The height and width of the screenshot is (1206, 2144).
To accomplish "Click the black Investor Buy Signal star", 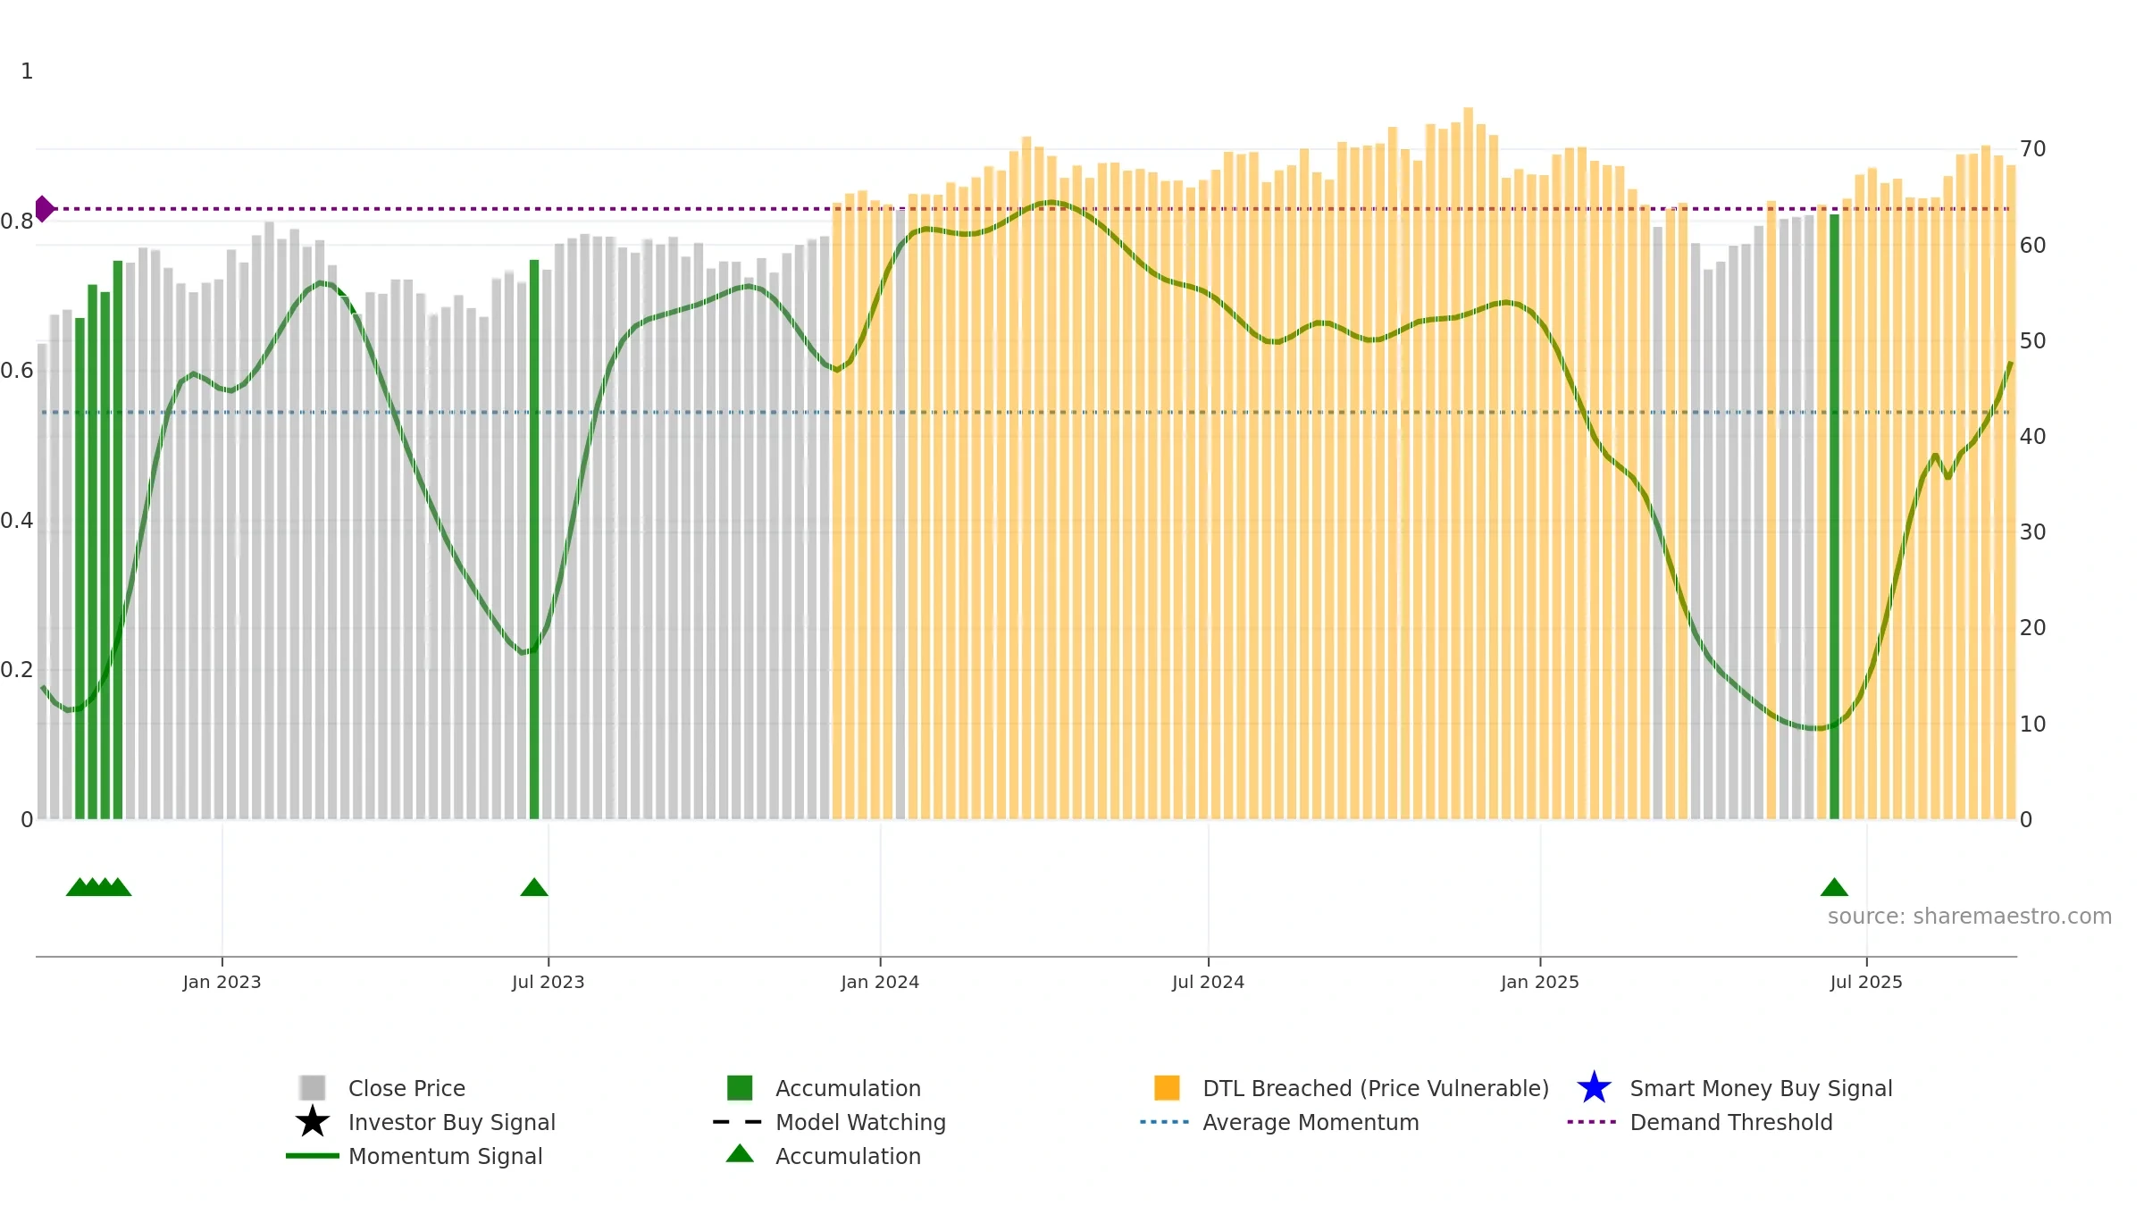I will (313, 1122).
